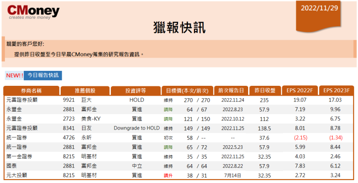
Task: Click target price 64 / 64
Action: click(197, 166)
